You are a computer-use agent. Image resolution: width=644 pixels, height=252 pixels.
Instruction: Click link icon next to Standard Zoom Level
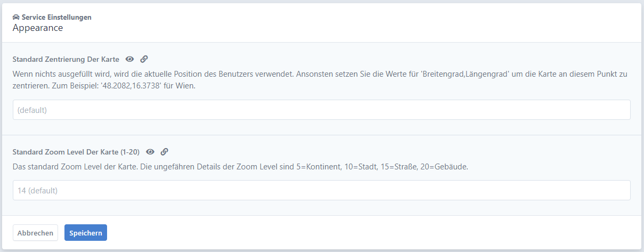tap(165, 152)
